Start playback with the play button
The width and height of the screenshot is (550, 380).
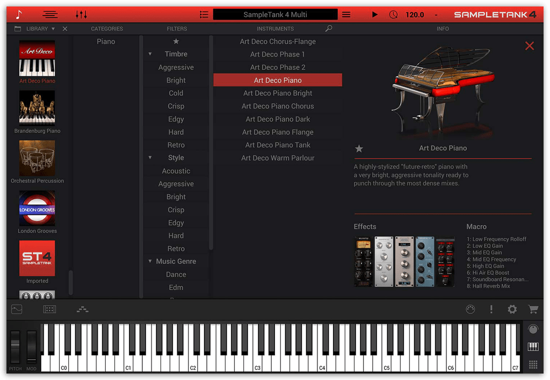click(374, 15)
